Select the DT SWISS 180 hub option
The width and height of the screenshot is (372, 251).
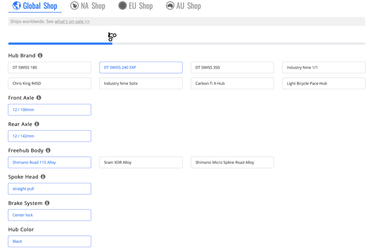[49, 67]
